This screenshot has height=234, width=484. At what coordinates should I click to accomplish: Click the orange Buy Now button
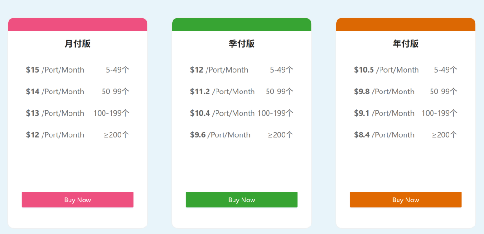click(x=406, y=200)
